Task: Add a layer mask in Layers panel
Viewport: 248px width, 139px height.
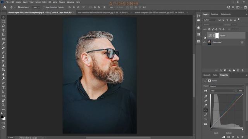Action: coord(225,70)
